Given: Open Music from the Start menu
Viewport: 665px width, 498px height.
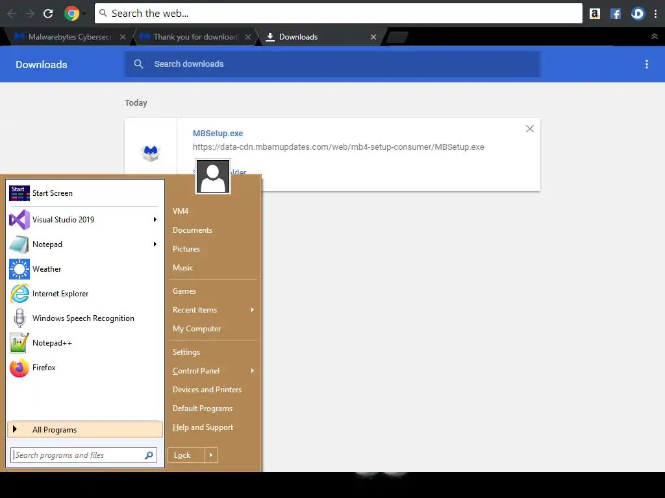Looking at the screenshot, I should pyautogui.click(x=182, y=268).
